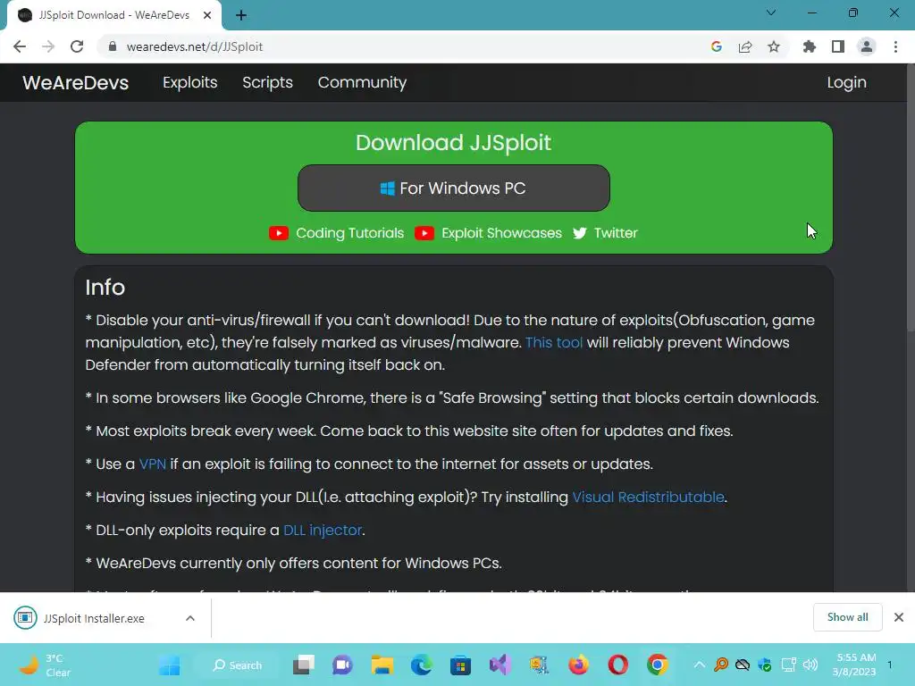This screenshot has width=915, height=686.
Task: Open Chrome's three-dot menu
Action: point(895,46)
